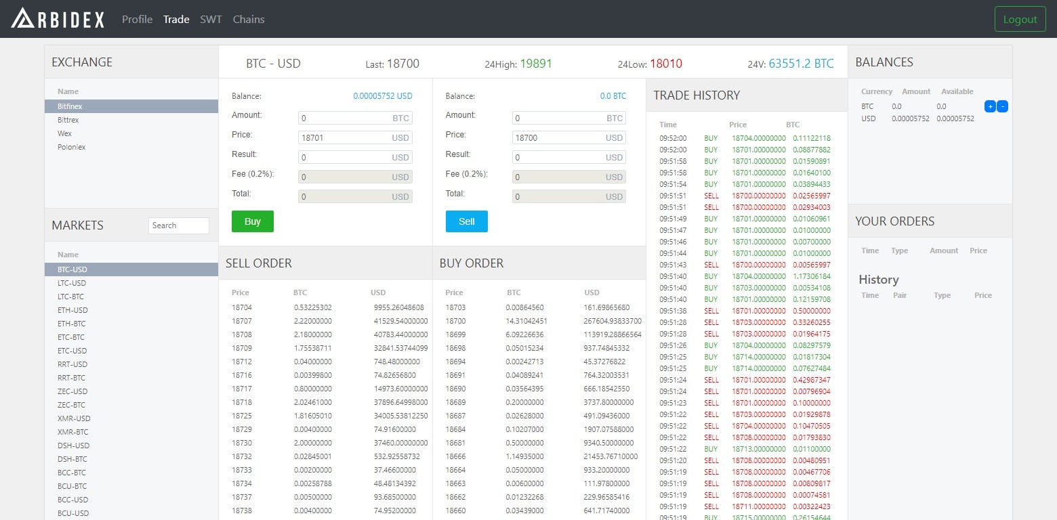Select the ETH-USD market
The image size is (1057, 520).
coord(131,310)
